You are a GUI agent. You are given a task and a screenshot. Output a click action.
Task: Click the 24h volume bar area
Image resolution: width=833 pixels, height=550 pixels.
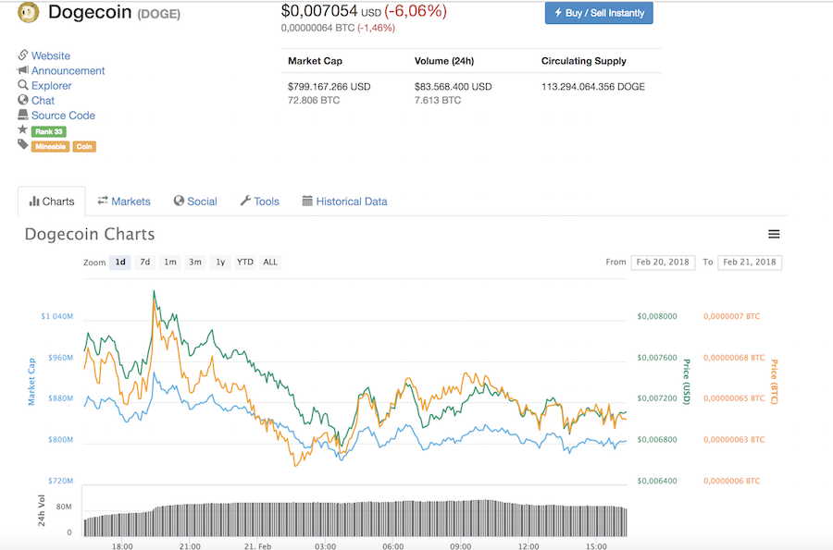pyautogui.click(x=355, y=519)
